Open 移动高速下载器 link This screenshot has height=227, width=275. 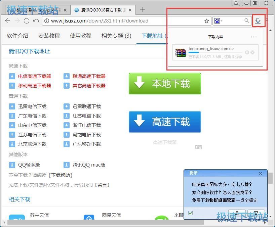click(x=34, y=86)
